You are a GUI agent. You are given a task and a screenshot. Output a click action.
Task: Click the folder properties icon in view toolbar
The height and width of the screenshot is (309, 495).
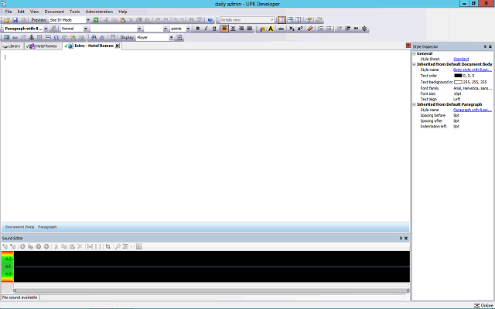tap(309, 20)
